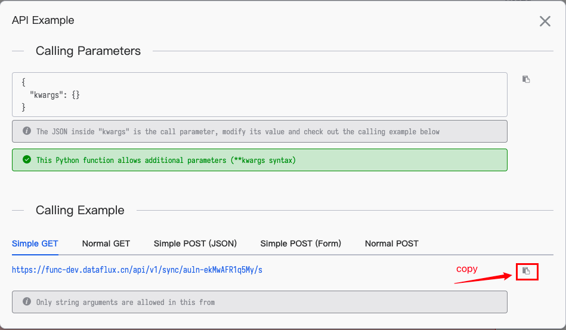Switch to the Normal POST tab
The height and width of the screenshot is (330, 566).
[x=391, y=243]
